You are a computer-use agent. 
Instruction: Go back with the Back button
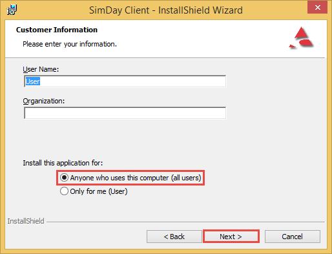pyautogui.click(x=174, y=237)
